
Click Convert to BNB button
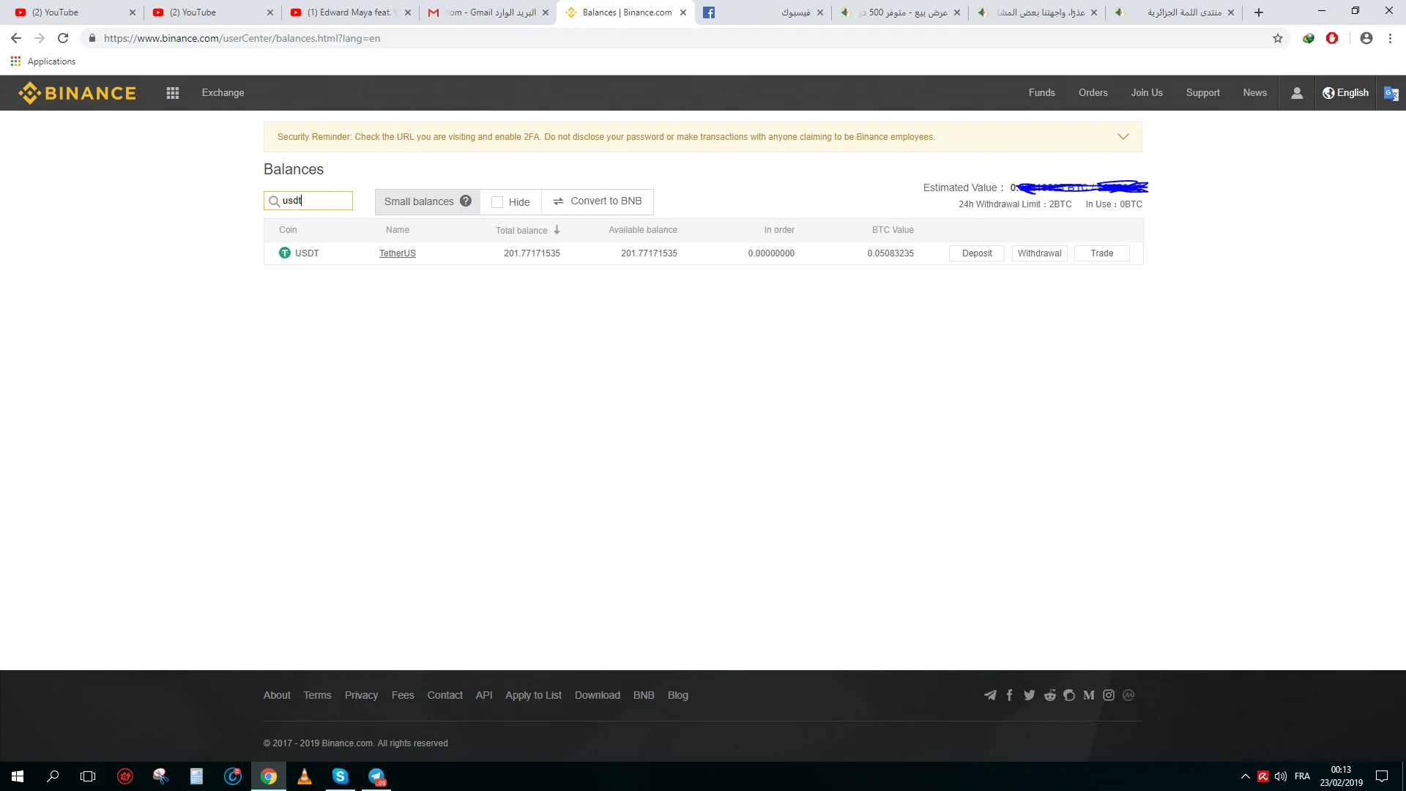(x=598, y=201)
